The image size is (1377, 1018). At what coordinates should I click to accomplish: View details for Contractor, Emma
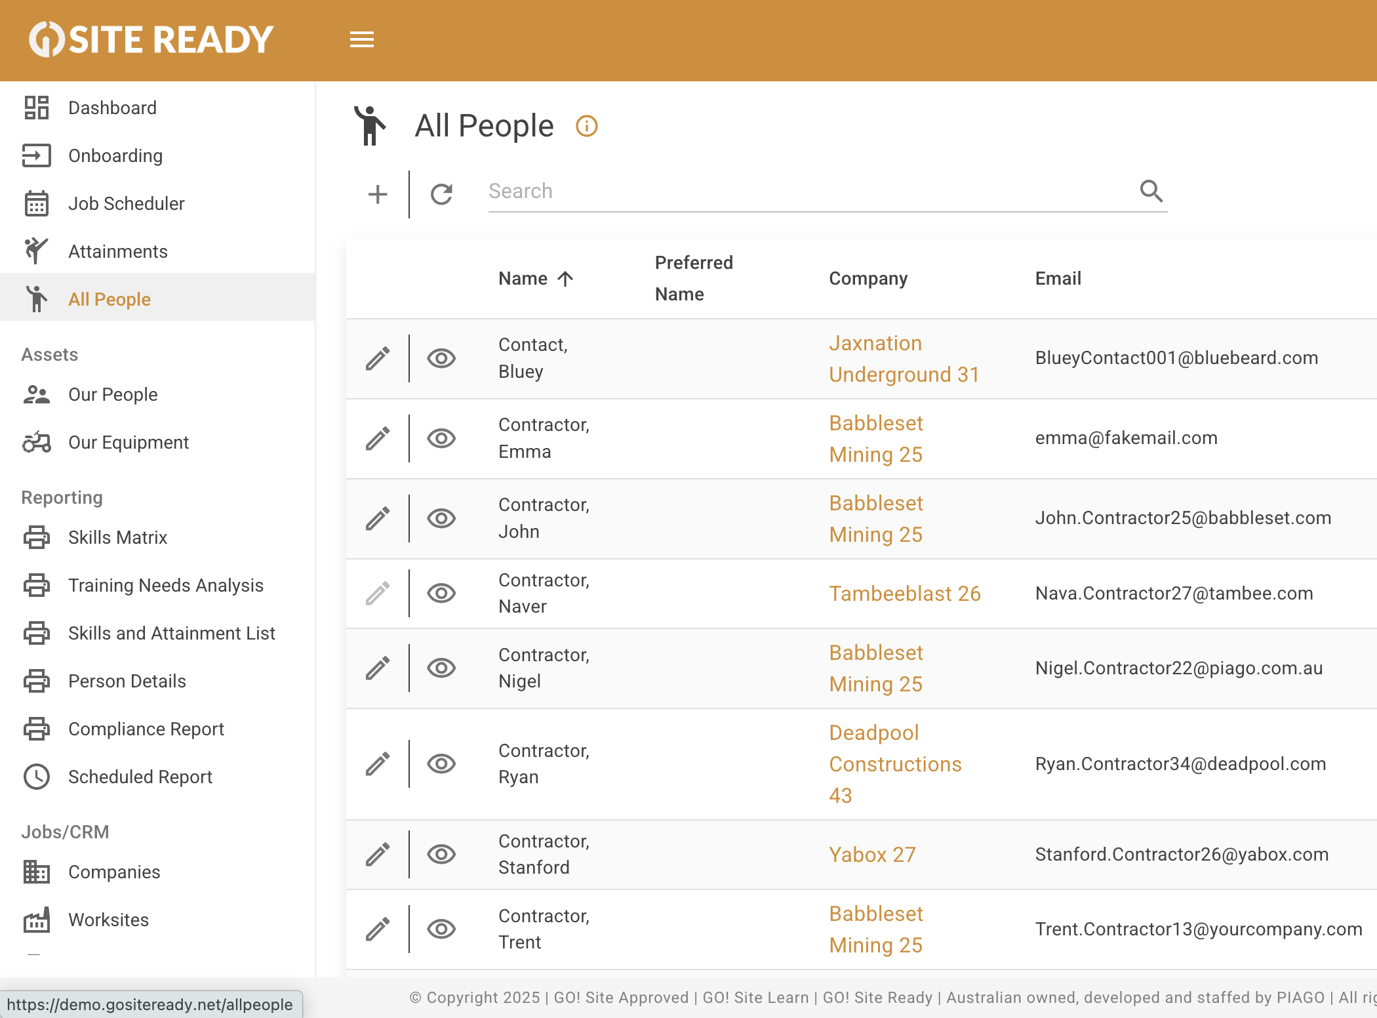point(441,438)
